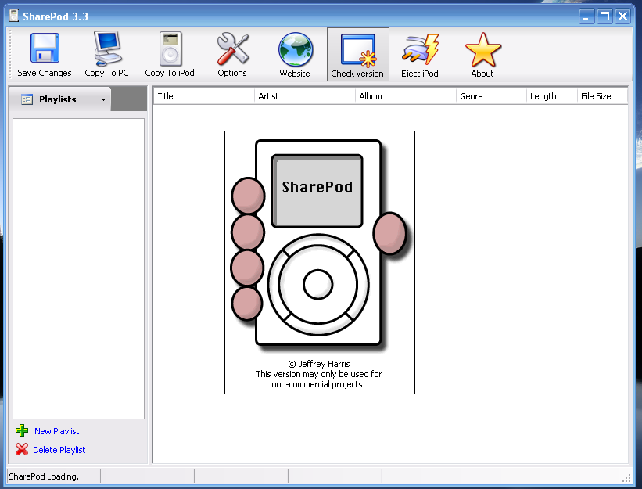The image size is (642, 489).
Task: Click the Delete Playlist link
Action: [x=59, y=450]
